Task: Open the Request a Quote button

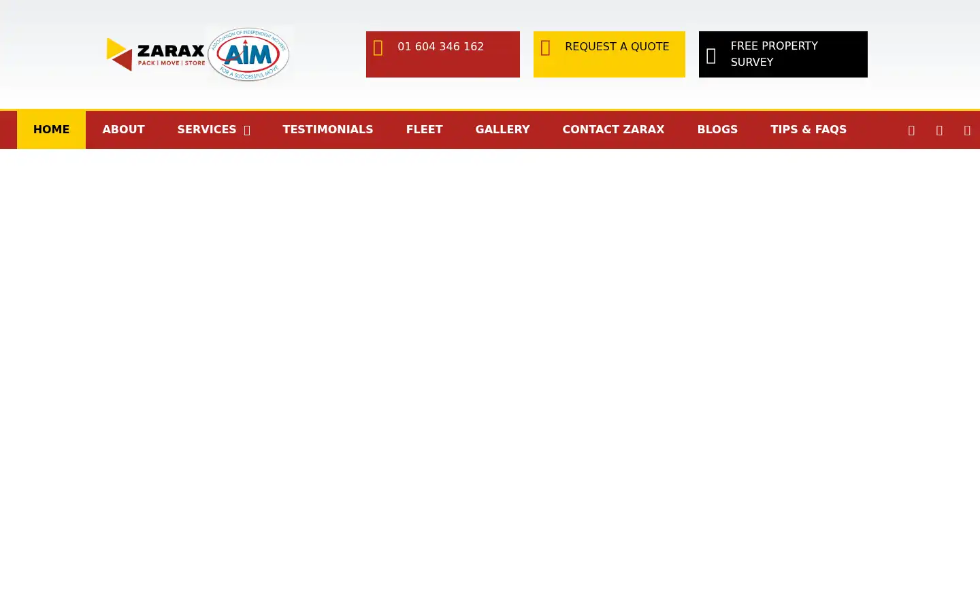Action: (609, 54)
